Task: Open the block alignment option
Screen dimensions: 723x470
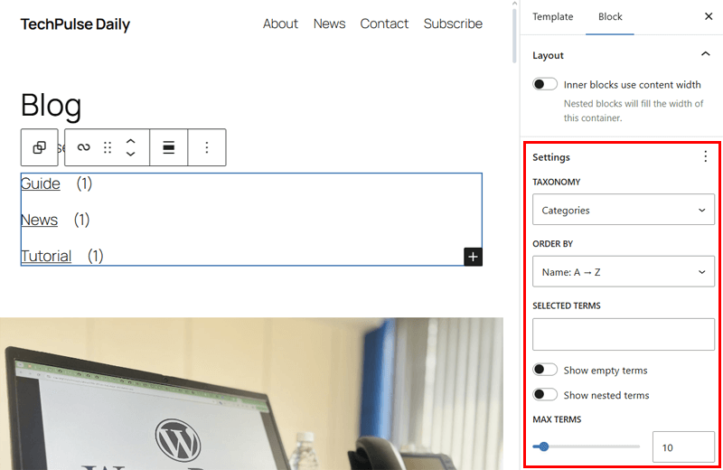Action: coord(169,147)
